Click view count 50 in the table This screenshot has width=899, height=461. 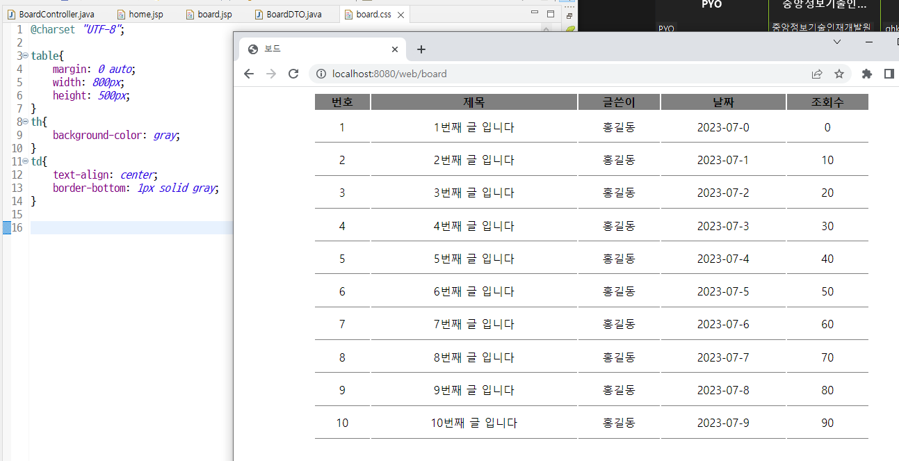(827, 291)
